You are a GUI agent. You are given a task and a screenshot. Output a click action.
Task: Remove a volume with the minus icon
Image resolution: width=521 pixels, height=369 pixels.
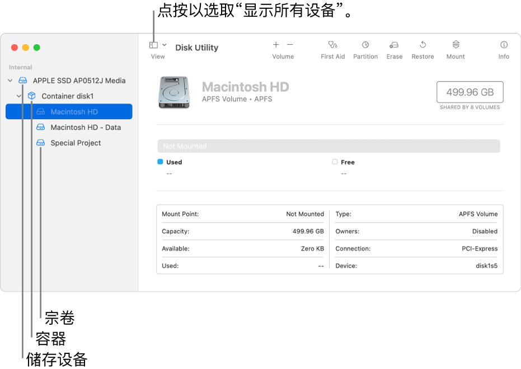[x=290, y=45]
